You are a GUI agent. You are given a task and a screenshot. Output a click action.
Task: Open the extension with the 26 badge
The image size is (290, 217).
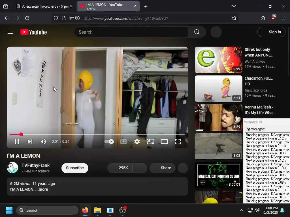273,18
